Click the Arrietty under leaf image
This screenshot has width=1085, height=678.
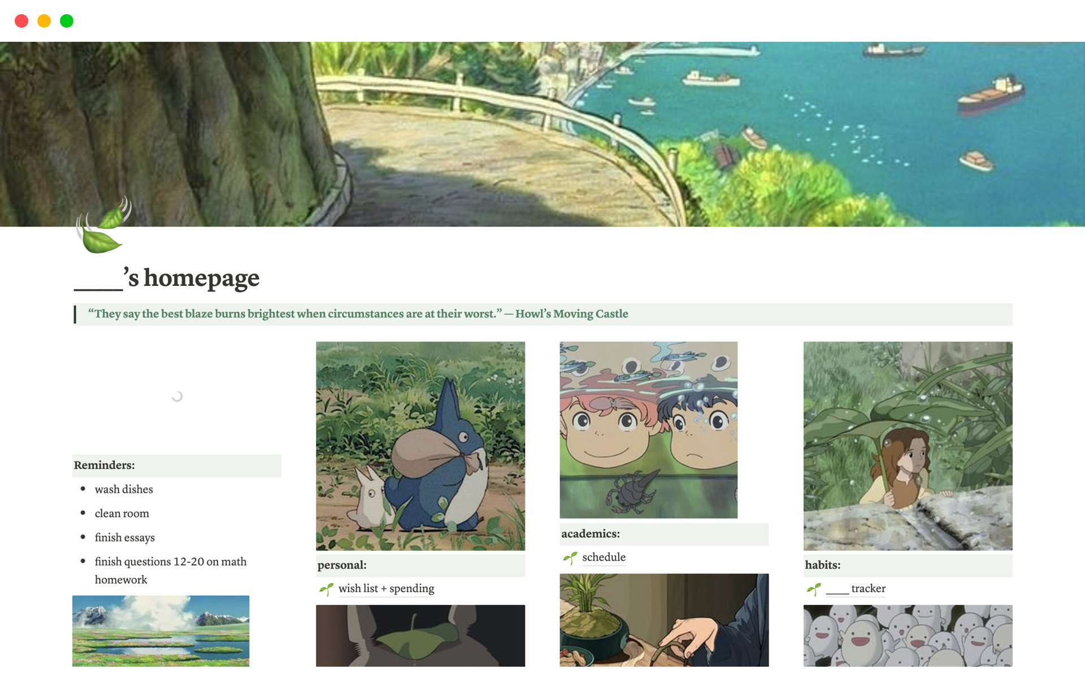tap(908, 446)
